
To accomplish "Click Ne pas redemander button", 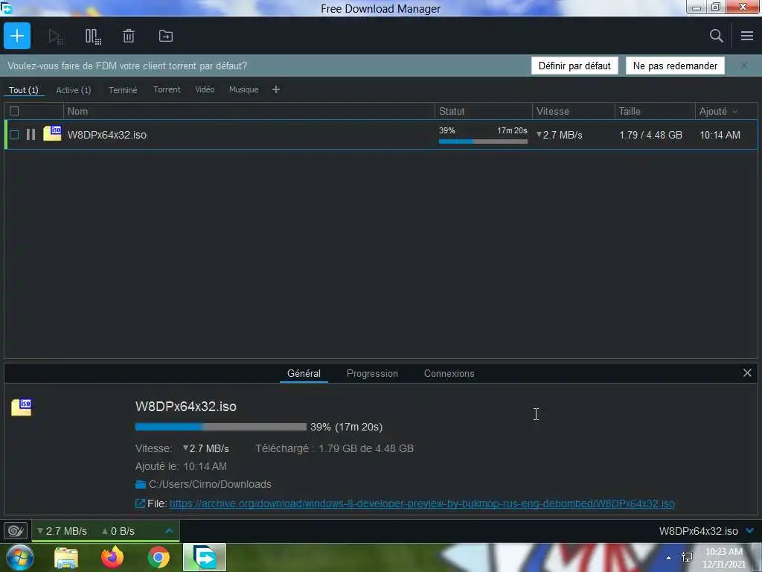I will 675,66.
